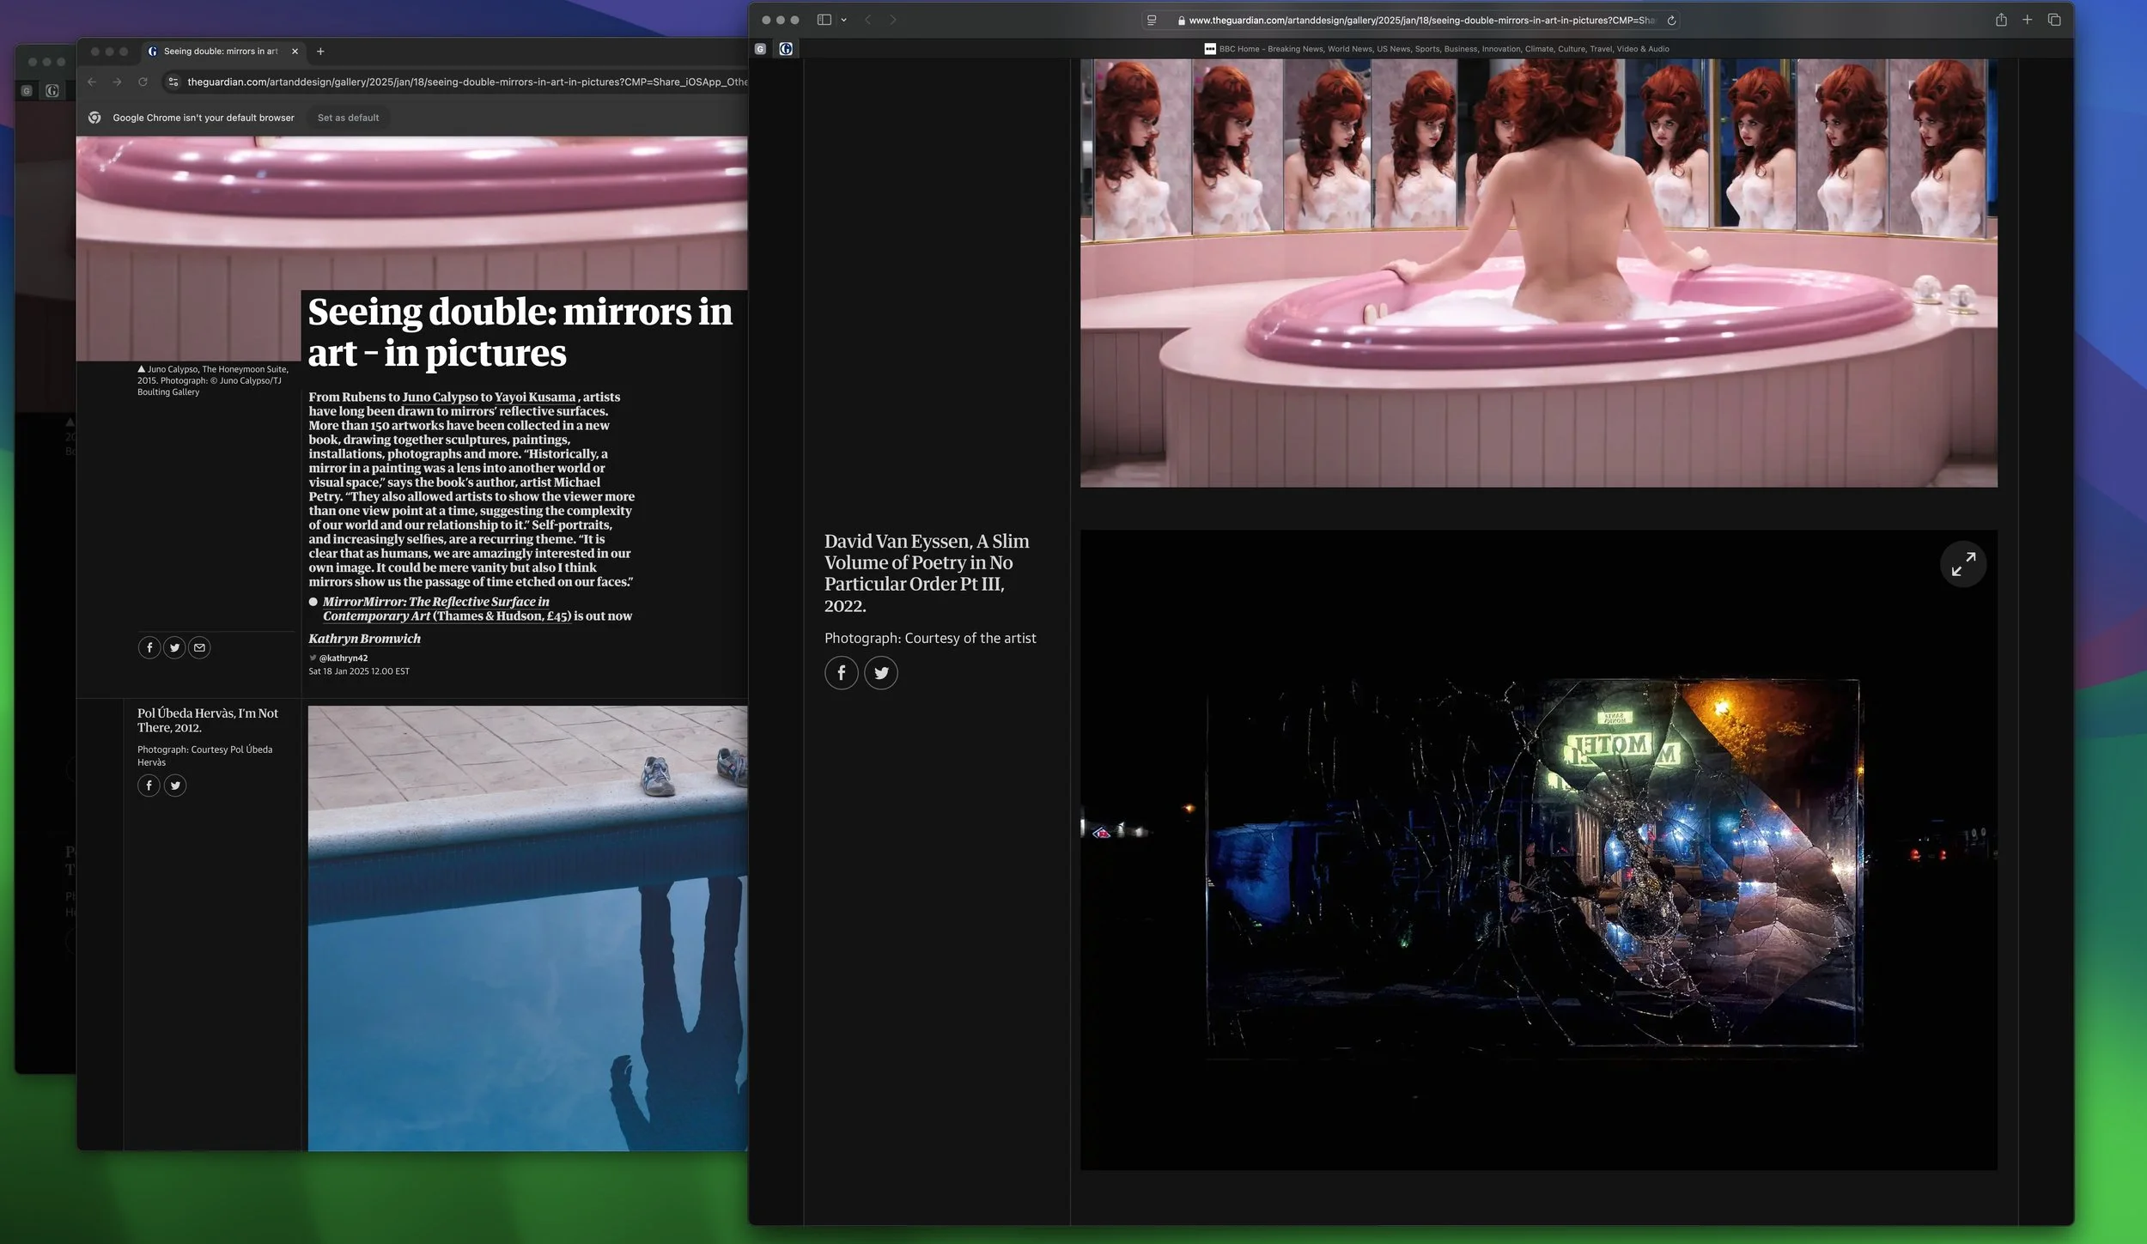Screen dimensions: 2147x1244
Task: Open the tab group chevron dropdown in Safari
Action: 844,19
